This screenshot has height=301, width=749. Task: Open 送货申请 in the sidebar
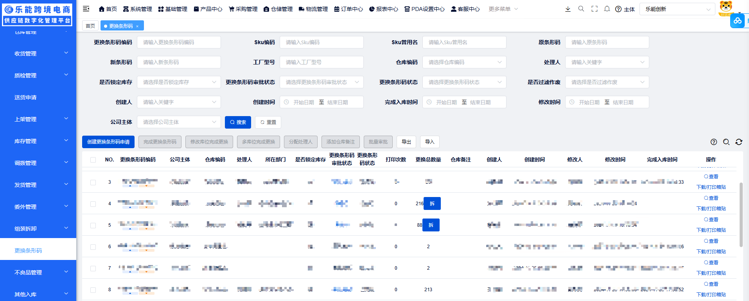coord(38,97)
